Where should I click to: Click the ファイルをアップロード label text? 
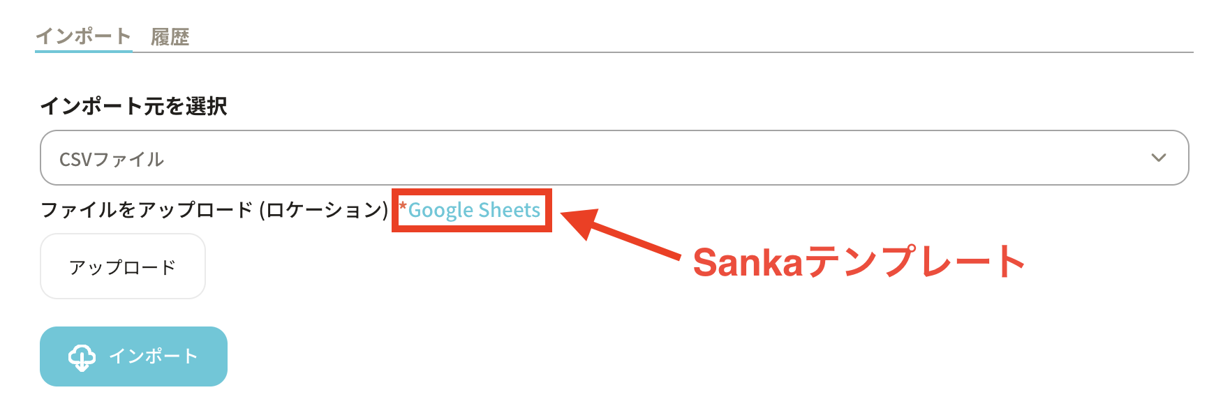click(147, 210)
